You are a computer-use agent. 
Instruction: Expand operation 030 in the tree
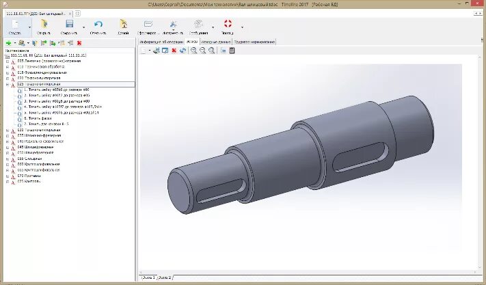[8, 131]
